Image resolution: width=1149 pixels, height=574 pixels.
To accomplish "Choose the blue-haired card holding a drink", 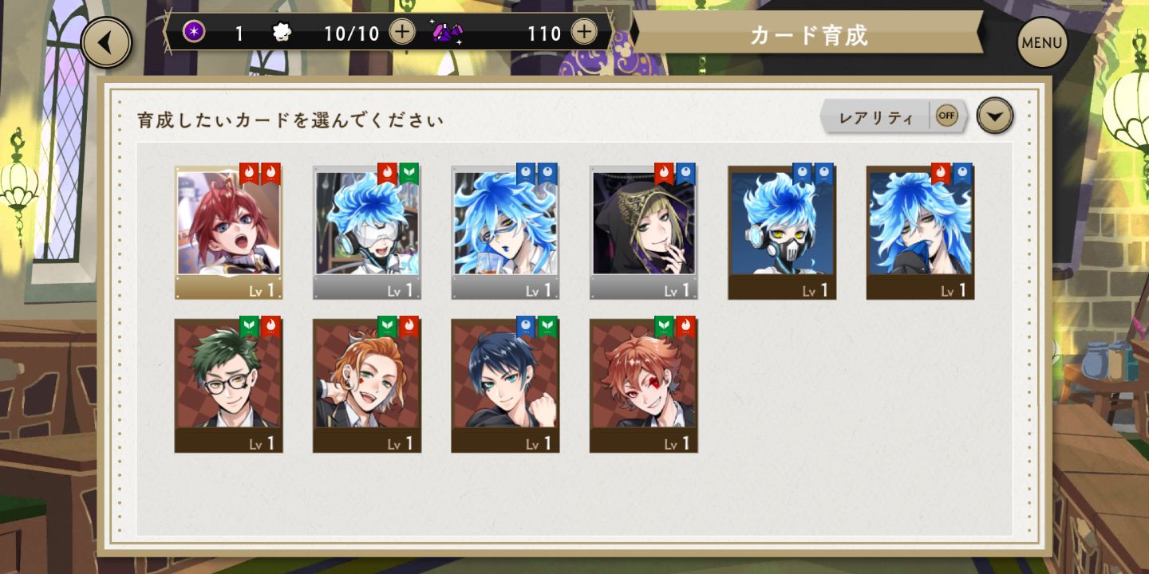I will (x=505, y=232).
